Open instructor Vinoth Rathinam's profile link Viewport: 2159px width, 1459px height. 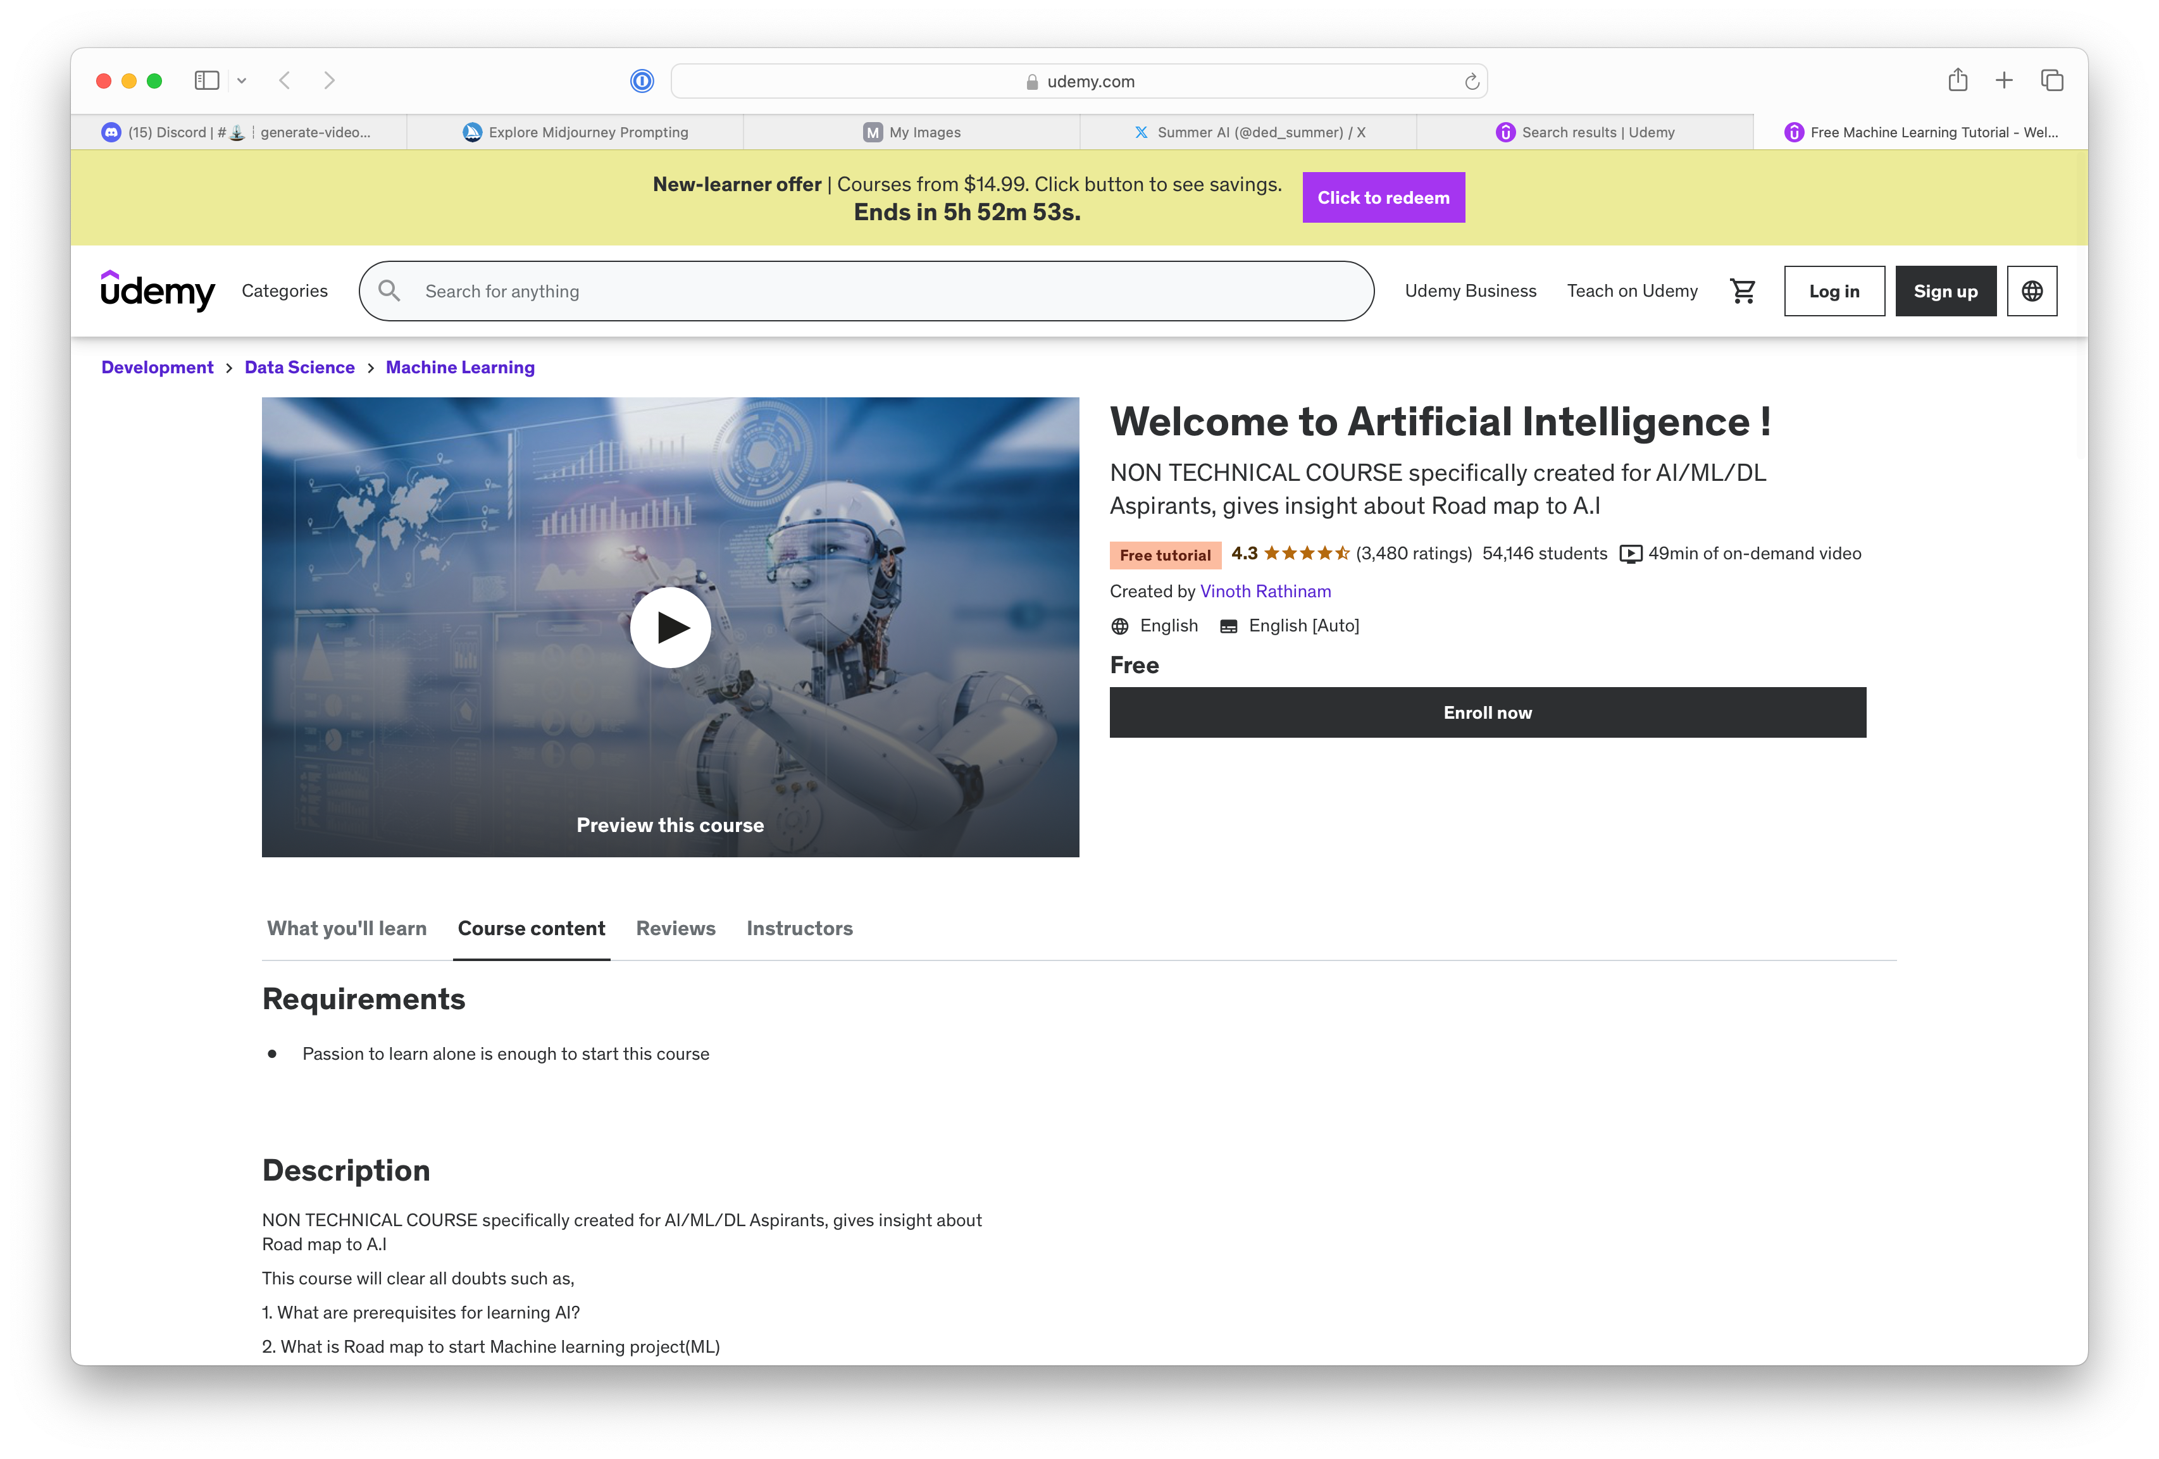pyautogui.click(x=1264, y=591)
